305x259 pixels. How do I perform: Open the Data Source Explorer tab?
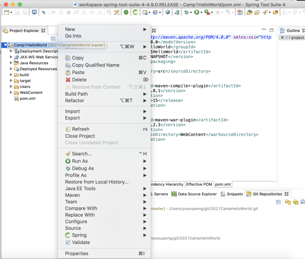tap(194, 194)
